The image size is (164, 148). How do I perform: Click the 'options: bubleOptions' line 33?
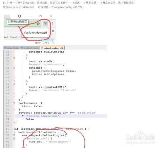tap(47, 52)
